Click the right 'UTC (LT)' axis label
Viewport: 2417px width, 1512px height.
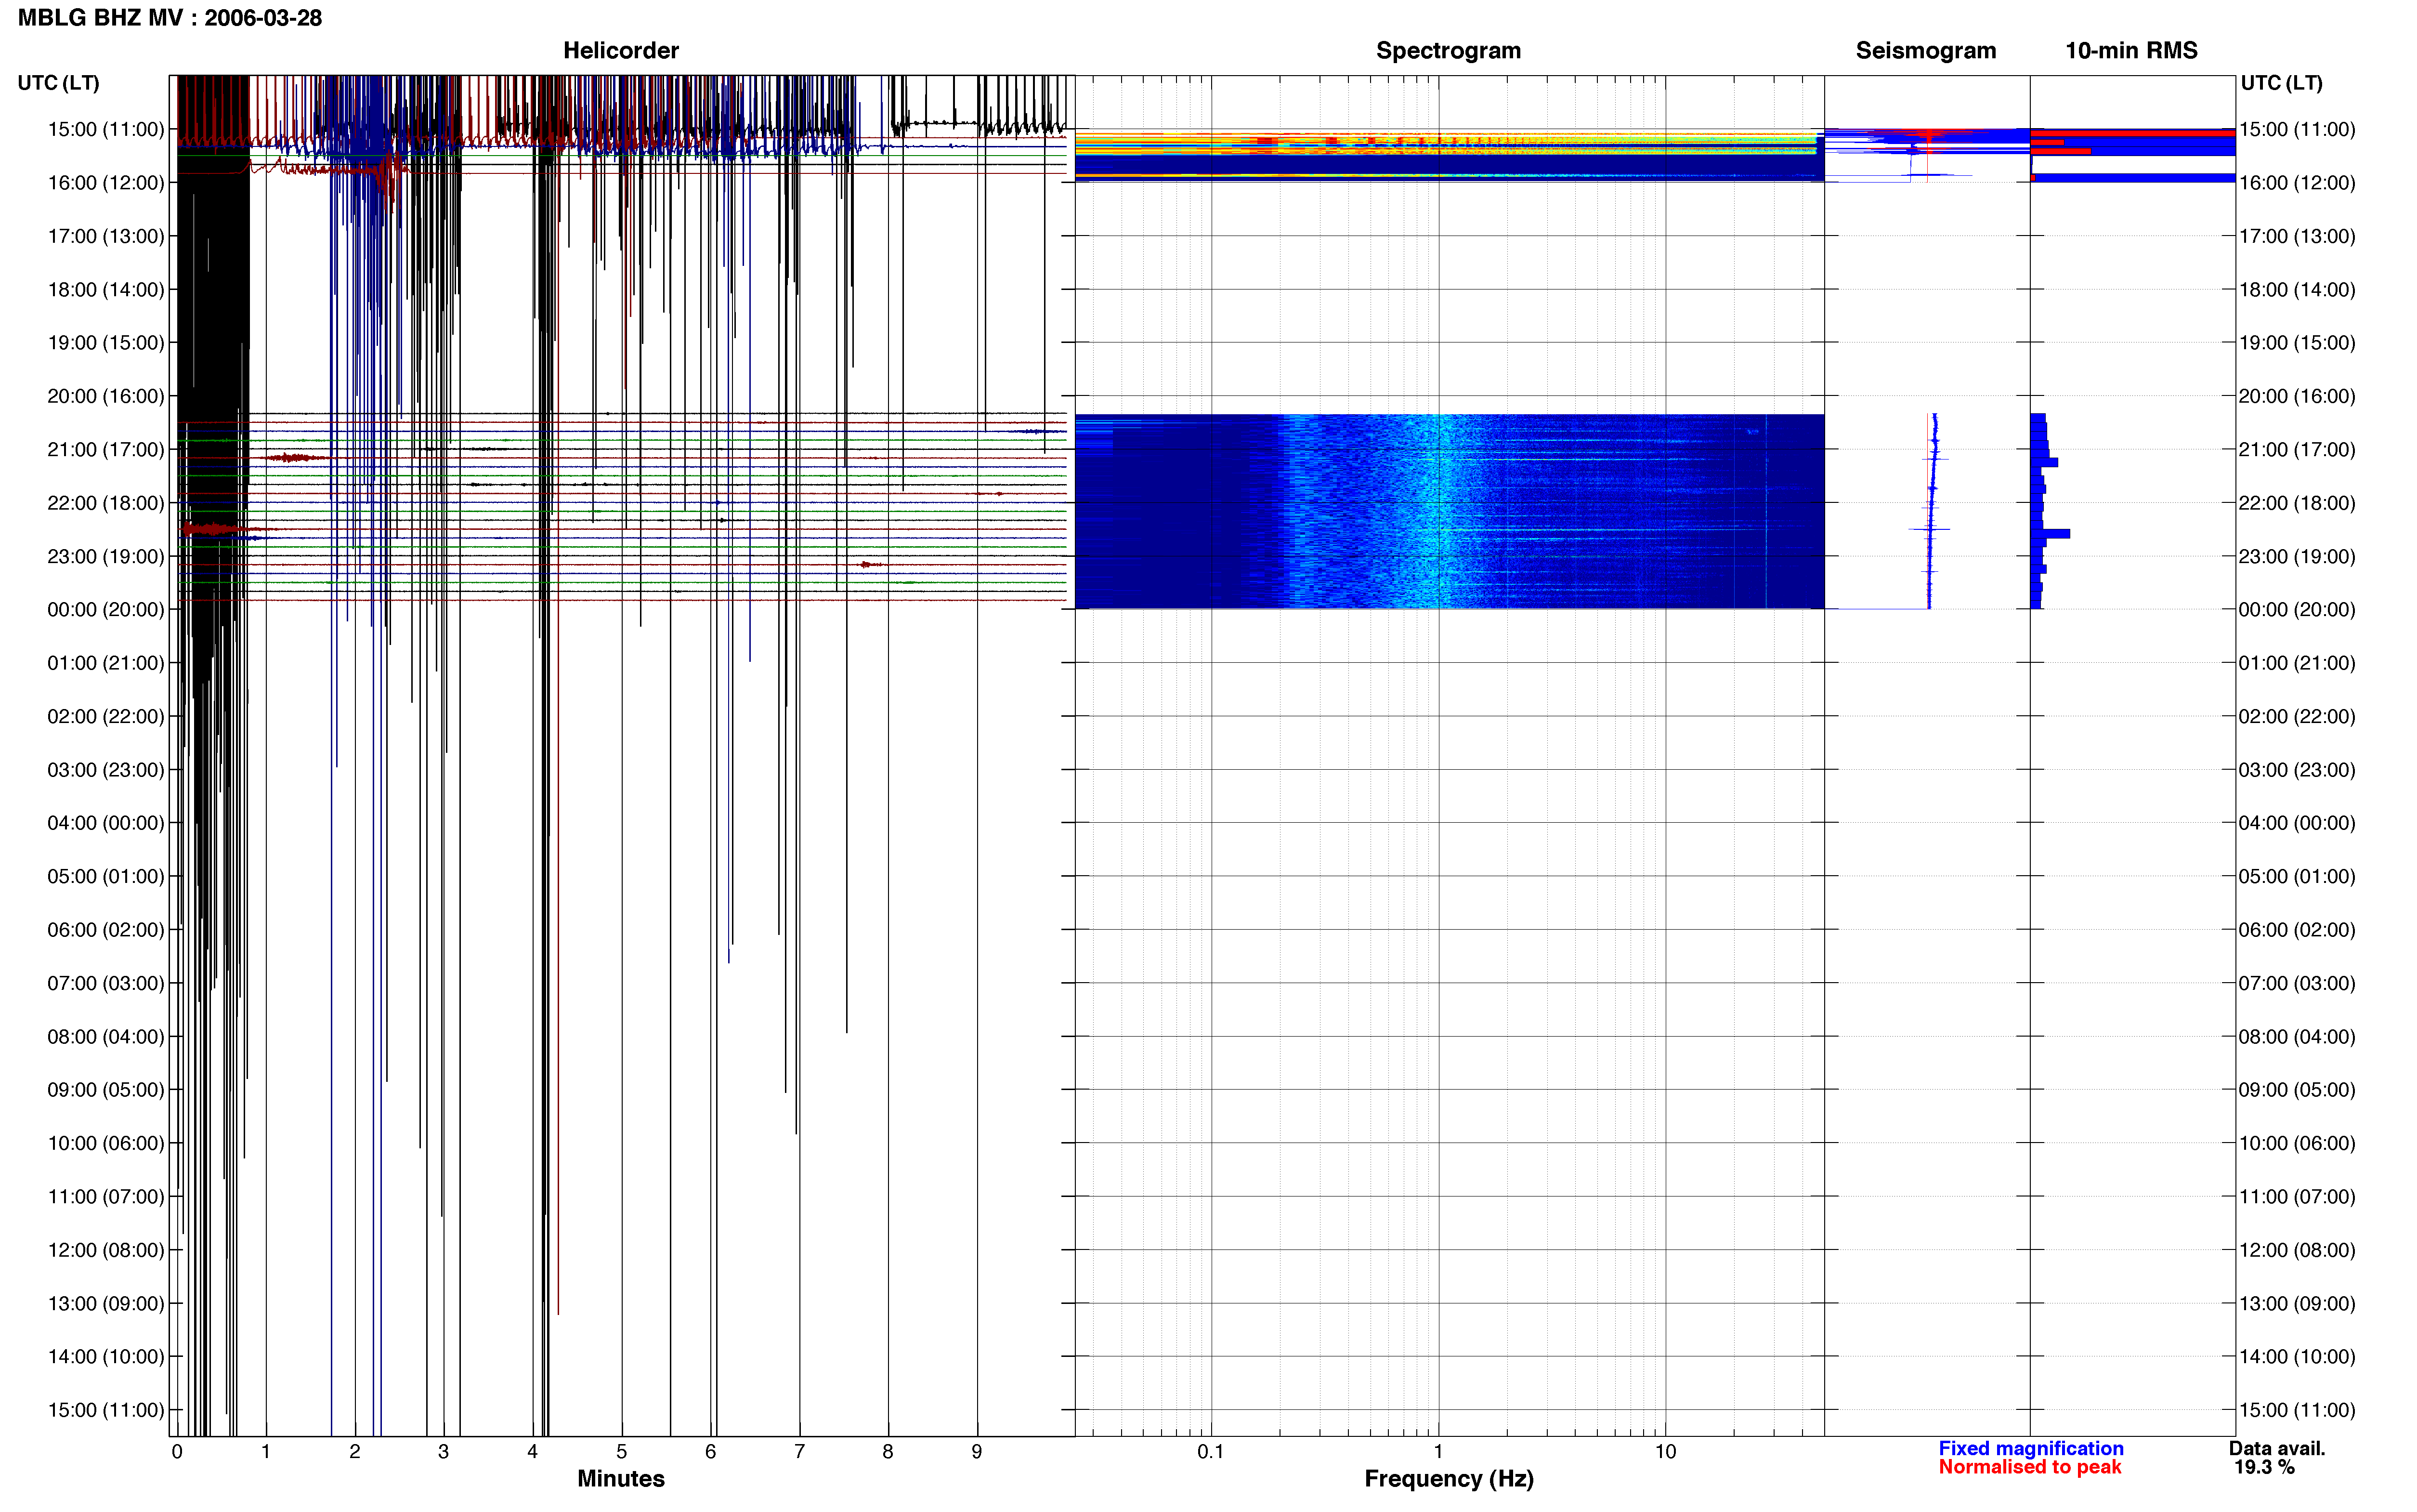coord(2281,83)
